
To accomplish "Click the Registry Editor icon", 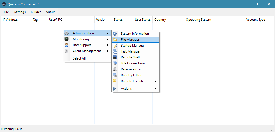I will pos(115,75).
